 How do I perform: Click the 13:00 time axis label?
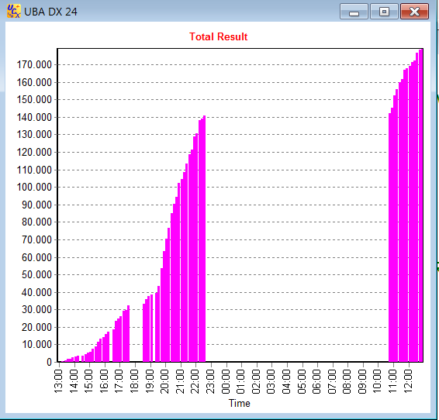[x=58, y=381]
